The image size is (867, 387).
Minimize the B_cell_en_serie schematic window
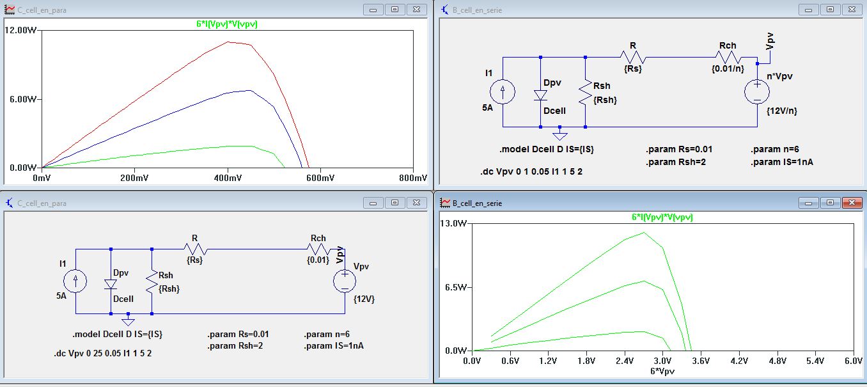pyautogui.click(x=808, y=10)
